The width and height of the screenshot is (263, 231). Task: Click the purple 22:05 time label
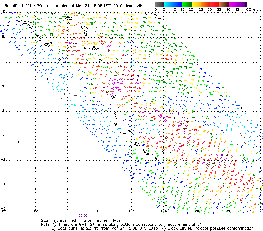pos(83,216)
